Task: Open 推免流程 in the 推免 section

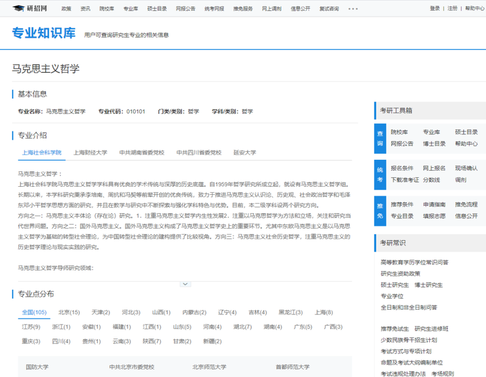Action: tap(466, 204)
